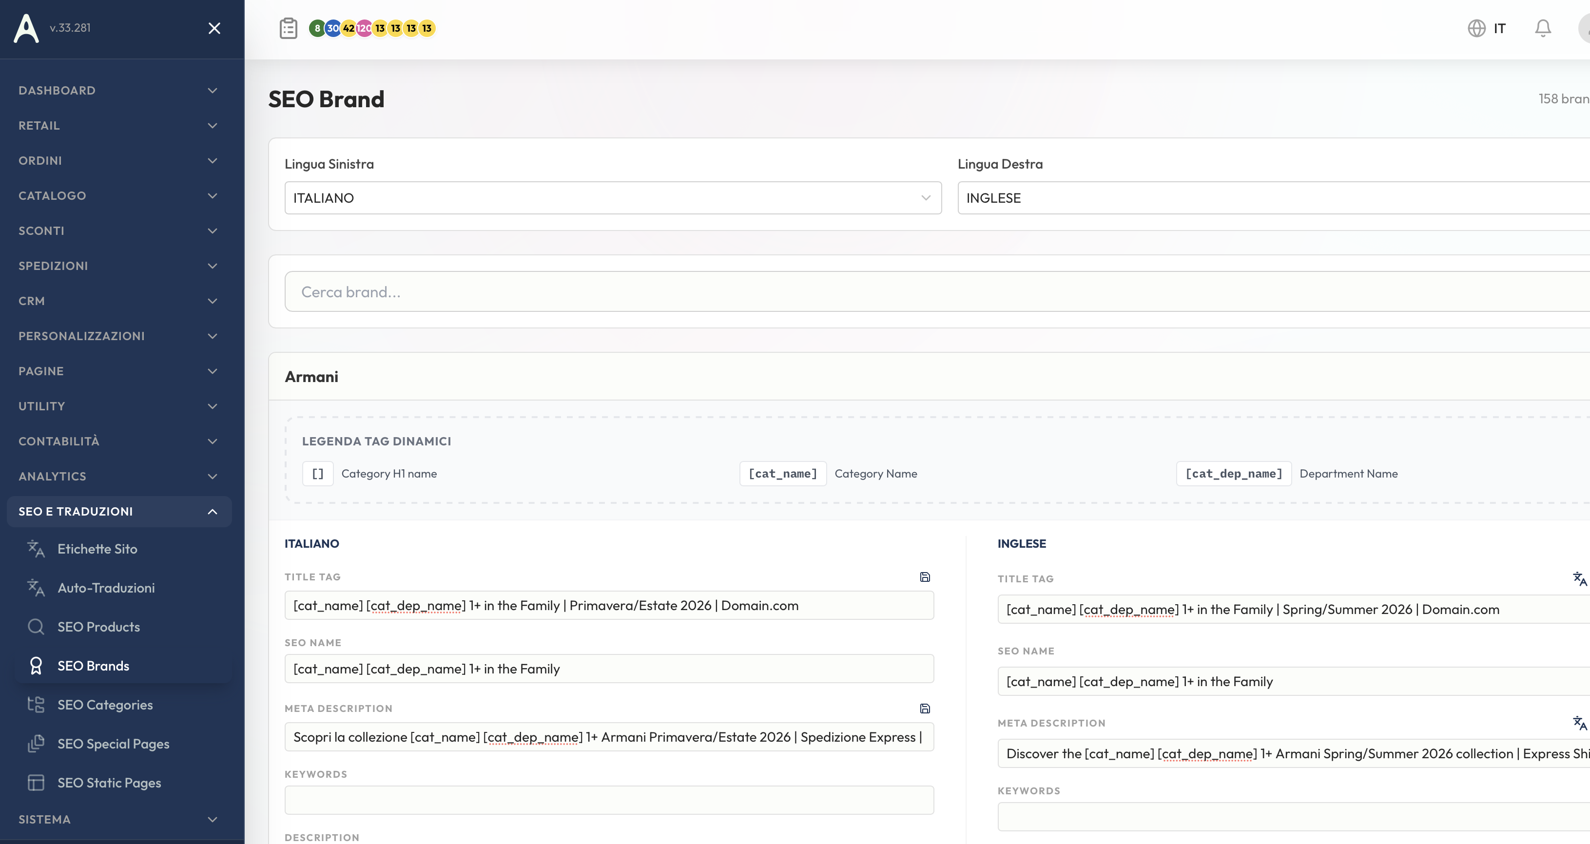Viewport: 1590px width, 844px height.
Task: Expand the Analytics menu
Action: click(119, 476)
